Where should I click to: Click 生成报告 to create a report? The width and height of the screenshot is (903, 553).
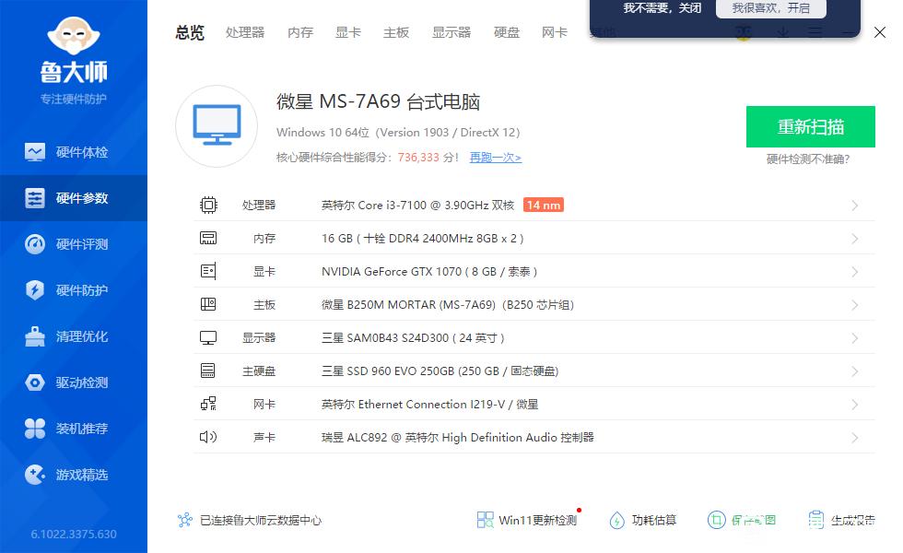coord(841,520)
